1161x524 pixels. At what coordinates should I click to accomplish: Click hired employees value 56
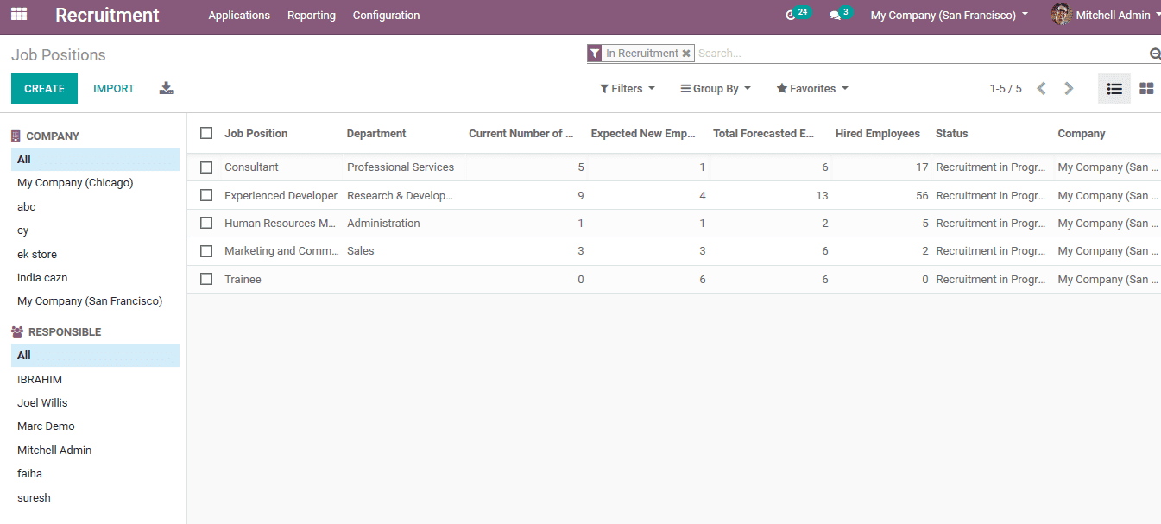click(x=922, y=196)
